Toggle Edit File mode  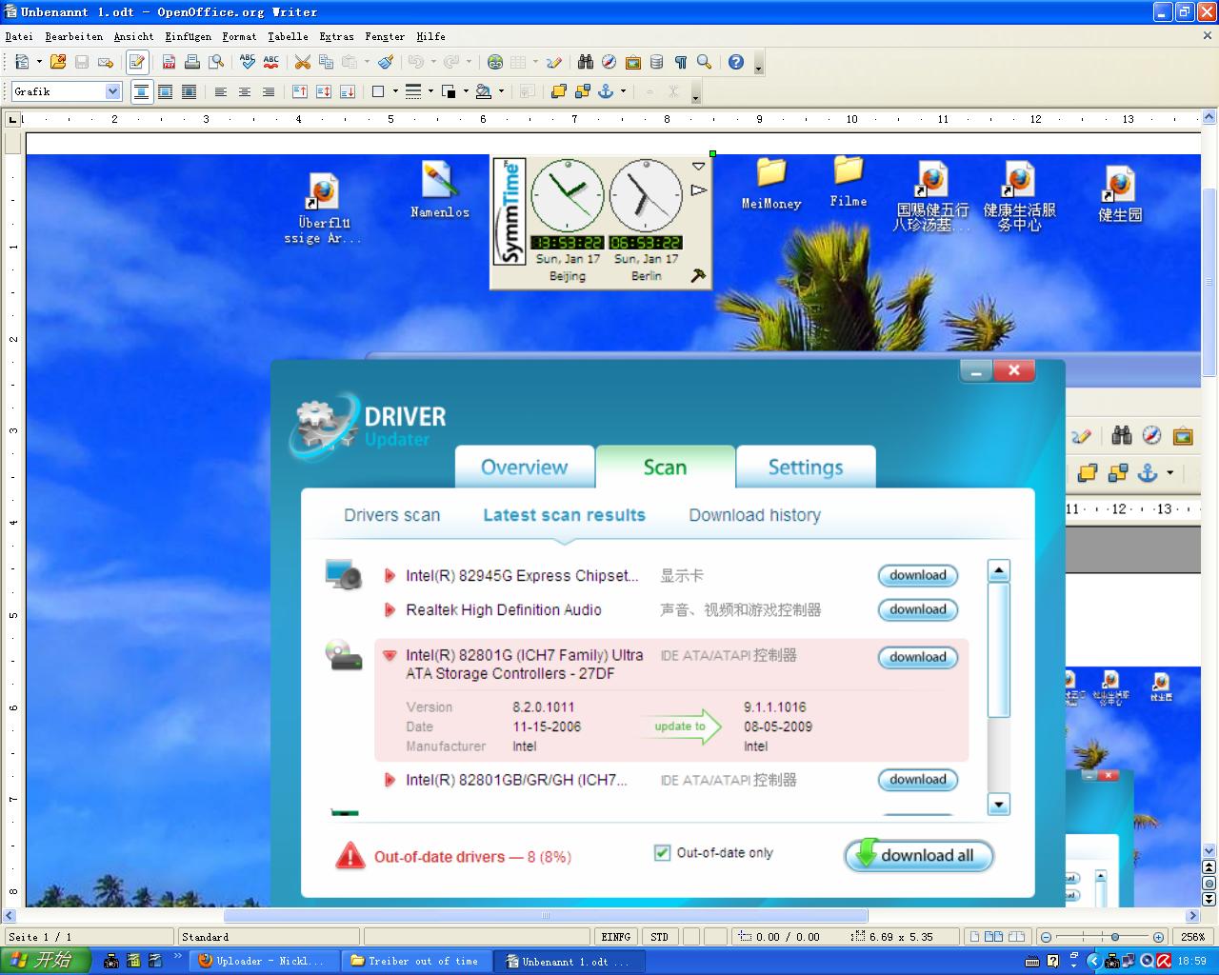pyautogui.click(x=137, y=62)
